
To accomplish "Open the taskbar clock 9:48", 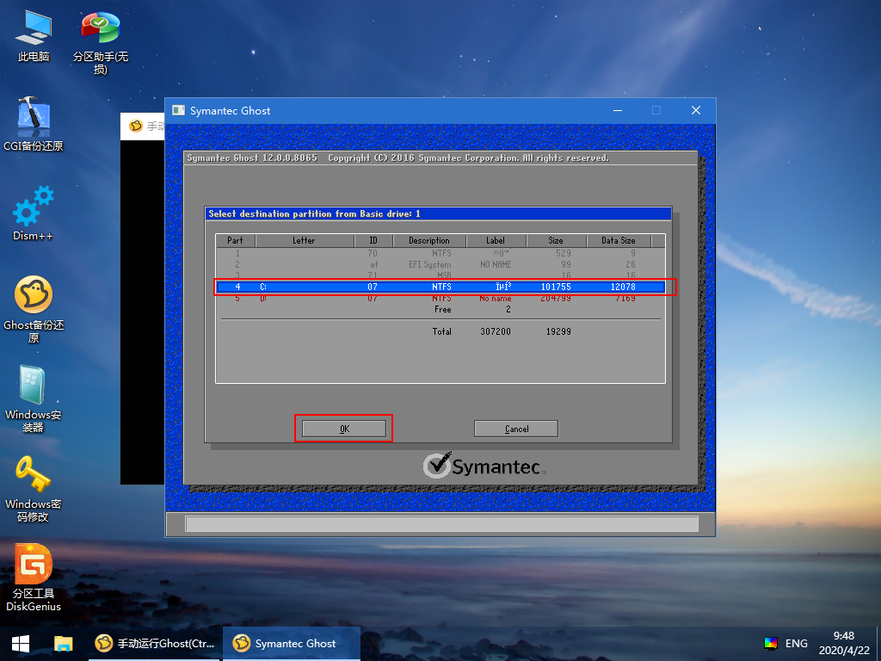I will pyautogui.click(x=844, y=643).
